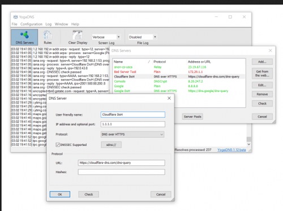The image size is (283, 211).
Task: Select the Bad Server Test row
Action: click(x=179, y=72)
